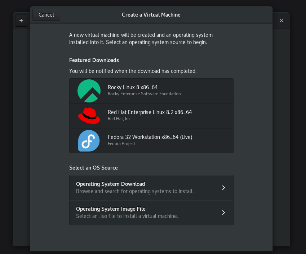The width and height of the screenshot is (306, 254).
Task: Click the Rocky Enterprise Software Foundation subtitle
Action: pos(144,94)
